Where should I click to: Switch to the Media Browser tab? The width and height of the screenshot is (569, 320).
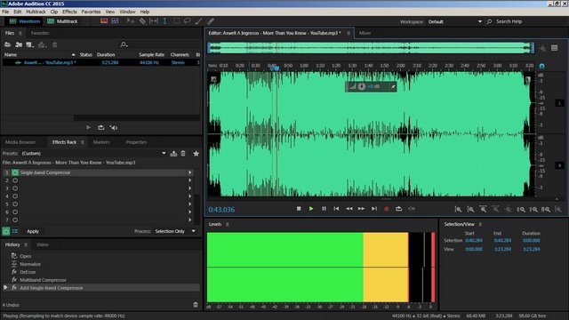pos(20,142)
